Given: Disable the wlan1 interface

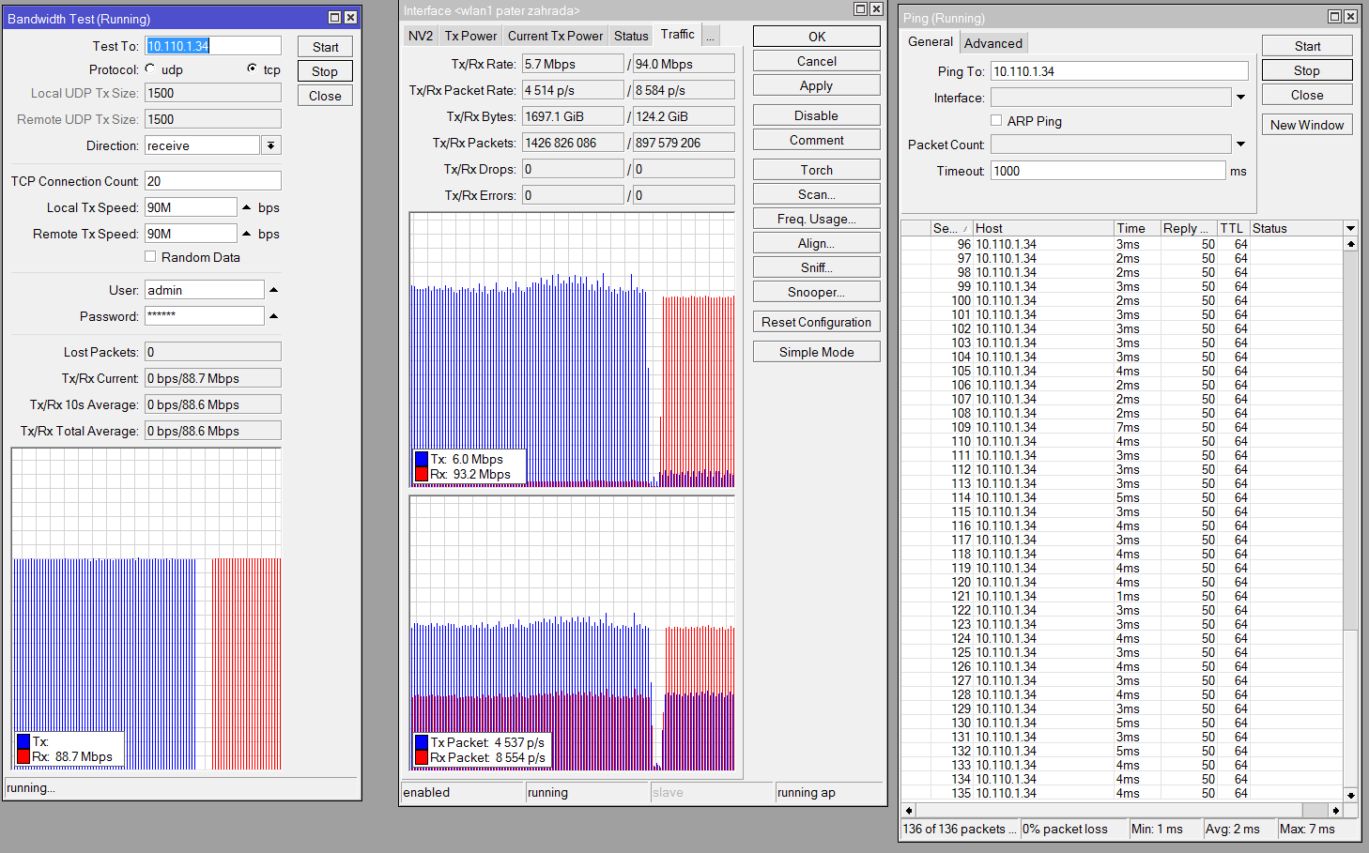Looking at the screenshot, I should pyautogui.click(x=817, y=115).
